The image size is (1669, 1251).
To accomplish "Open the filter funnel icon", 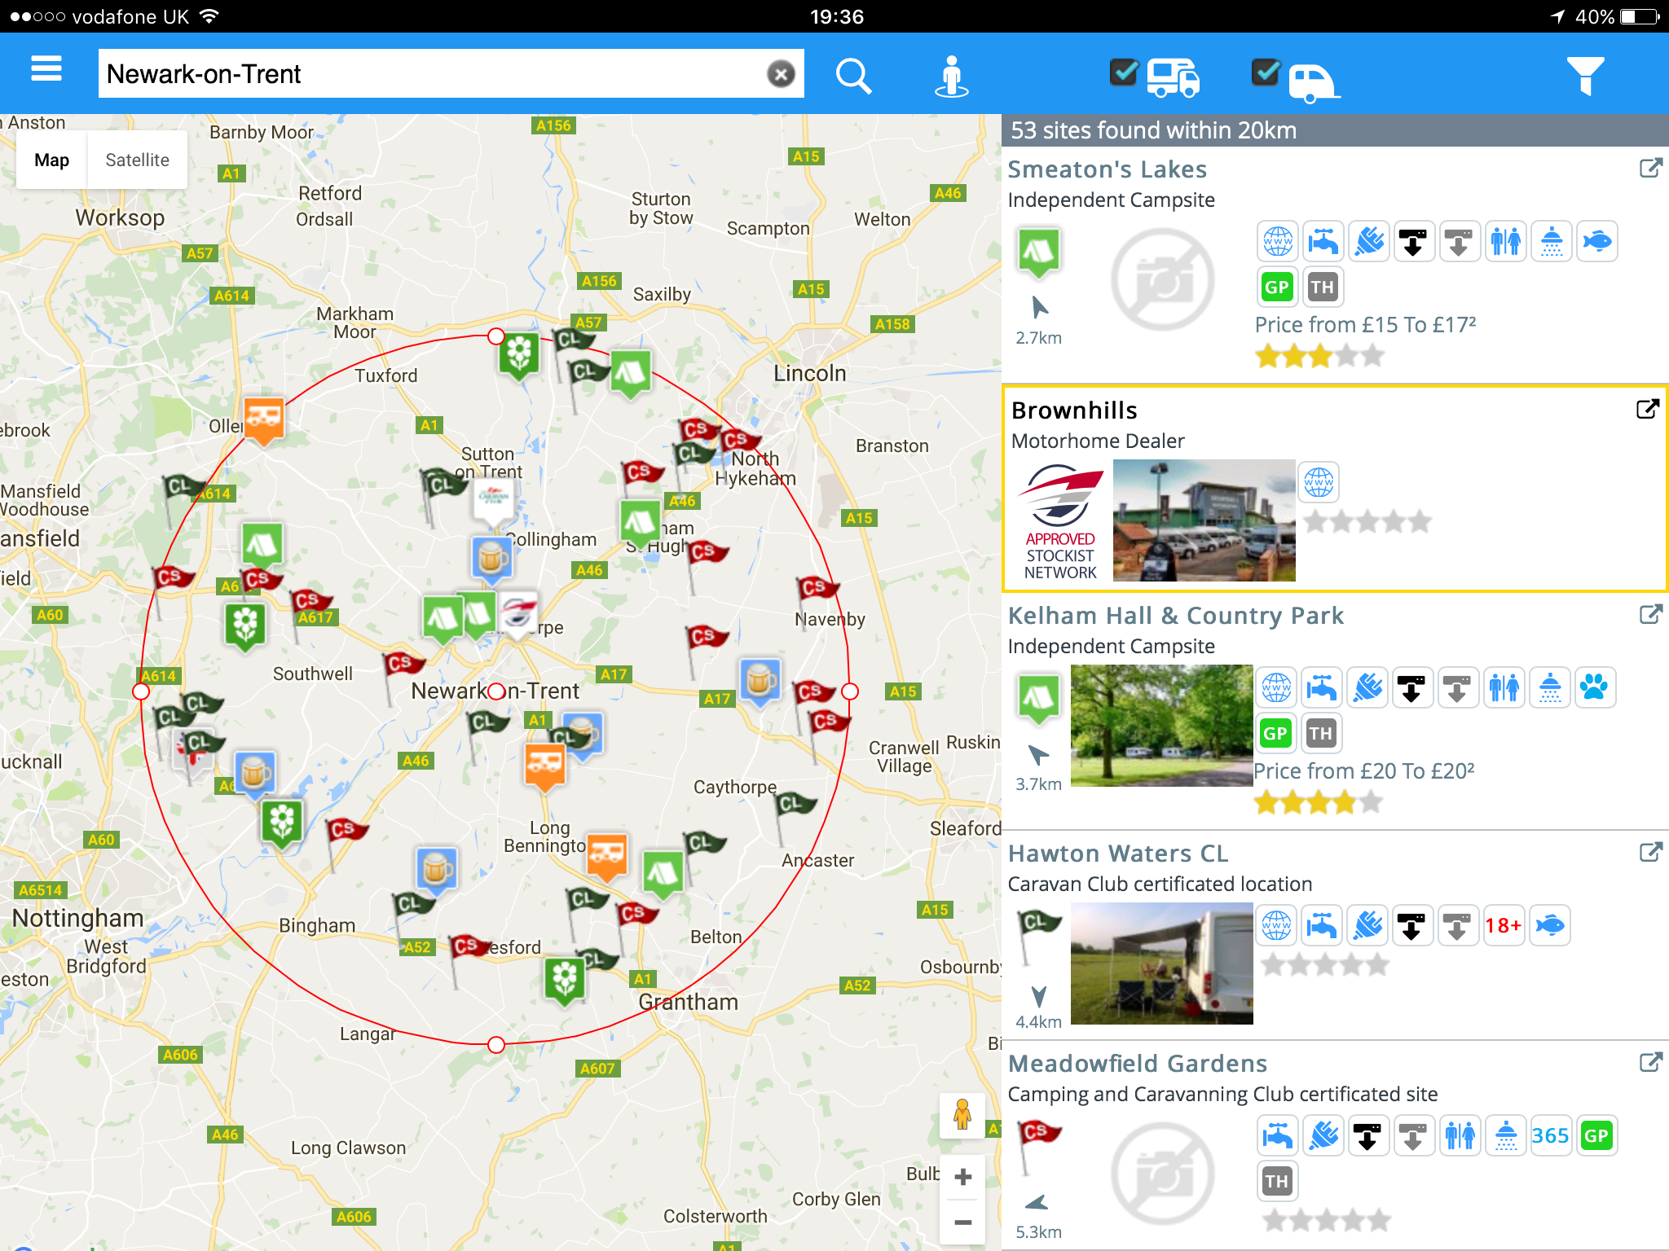I will (1585, 76).
